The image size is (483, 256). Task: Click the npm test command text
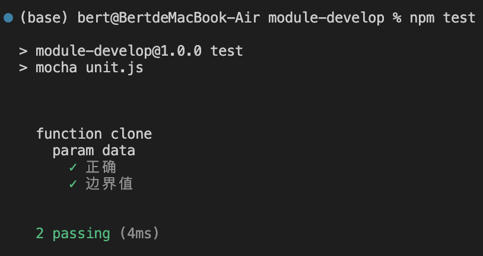click(442, 18)
